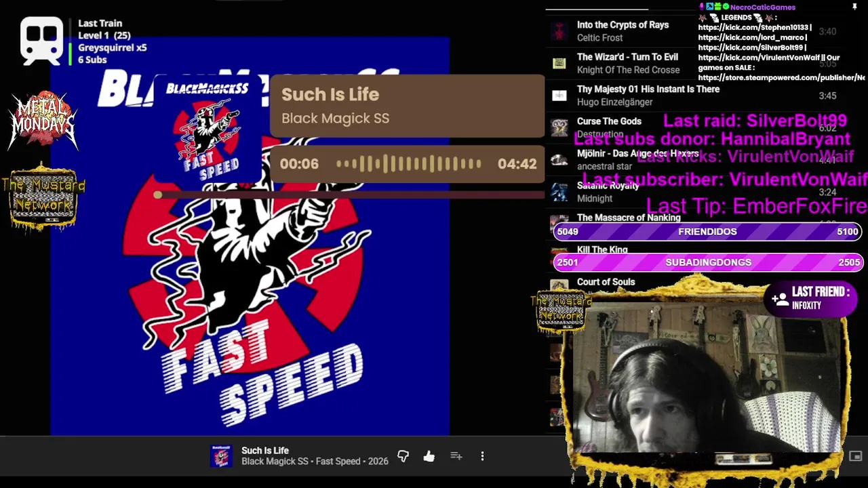Add current song to a playlist
This screenshot has height=488, width=868.
pos(456,456)
